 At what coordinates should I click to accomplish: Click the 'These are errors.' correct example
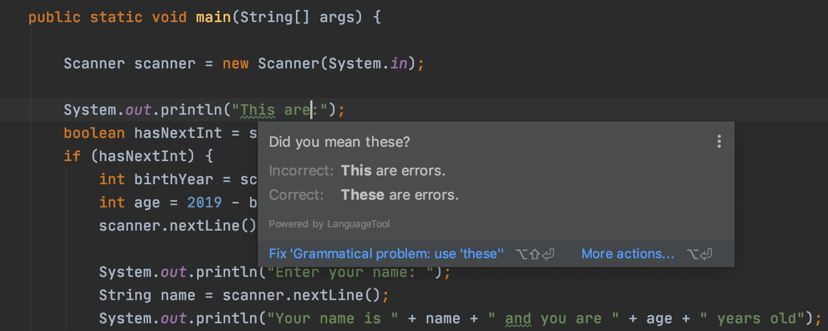[x=400, y=195]
